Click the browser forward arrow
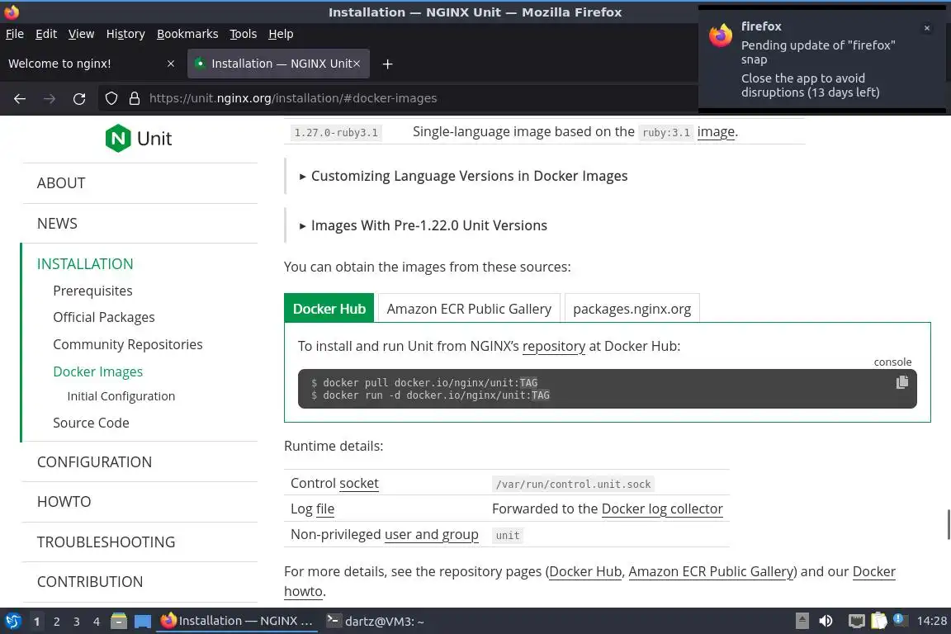This screenshot has width=951, height=634. coord(50,98)
